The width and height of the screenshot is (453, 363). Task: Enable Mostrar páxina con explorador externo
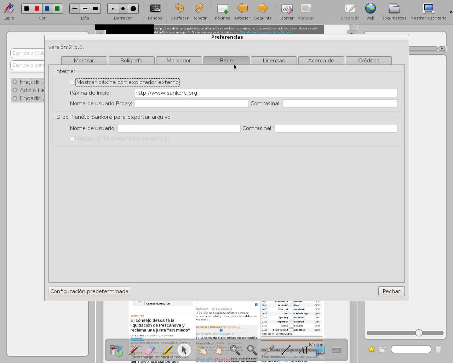[x=73, y=83]
